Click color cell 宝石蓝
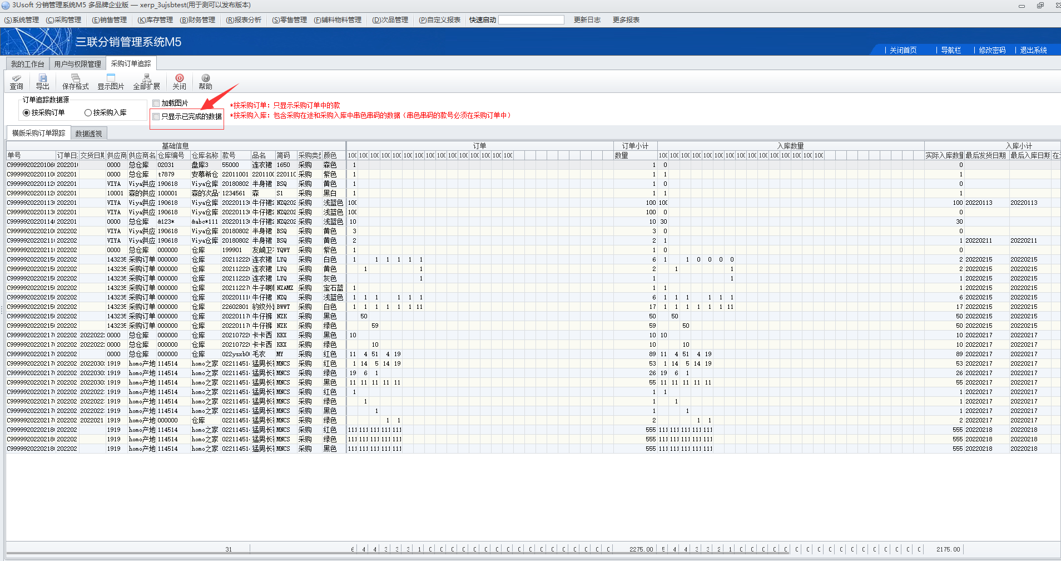This screenshot has width=1061, height=561. tap(334, 288)
